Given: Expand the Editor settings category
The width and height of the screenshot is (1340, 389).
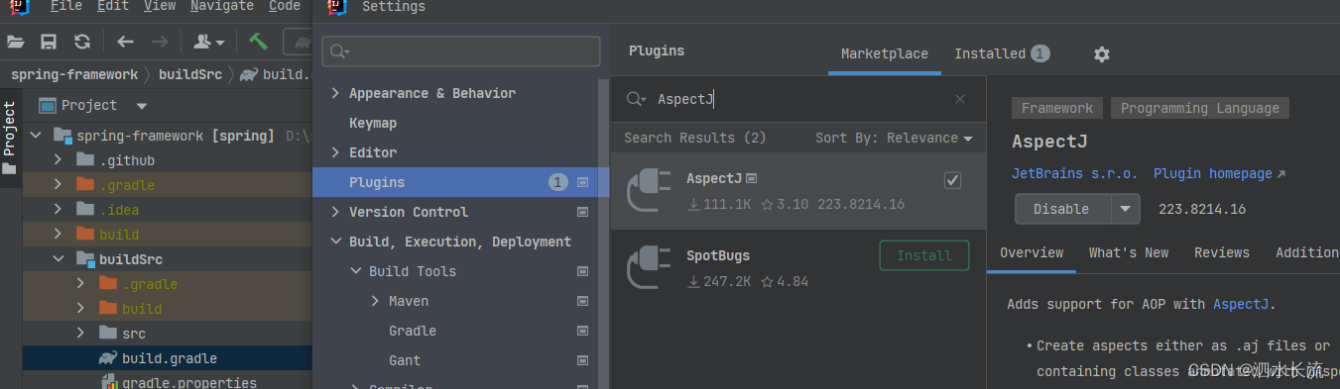Looking at the screenshot, I should tap(335, 152).
